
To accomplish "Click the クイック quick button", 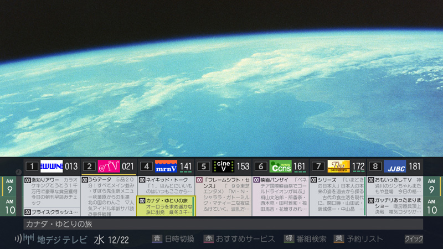I will [x=414, y=239].
